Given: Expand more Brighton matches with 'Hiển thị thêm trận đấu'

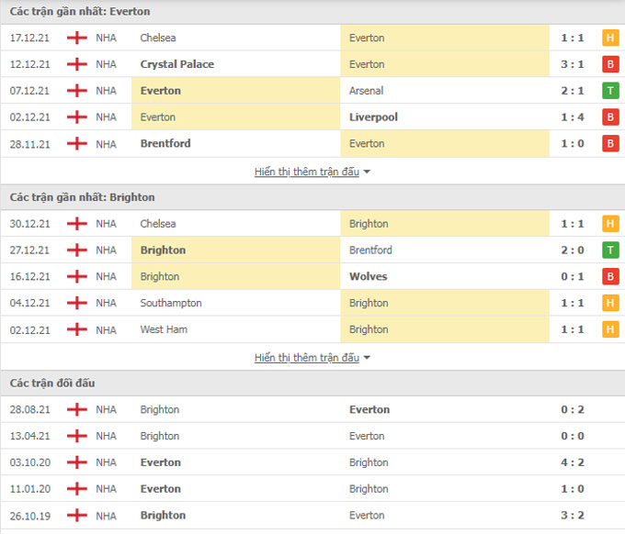Looking at the screenshot, I should coord(306,358).
